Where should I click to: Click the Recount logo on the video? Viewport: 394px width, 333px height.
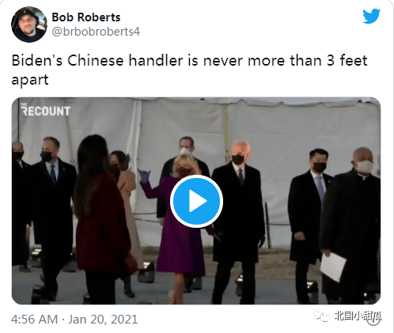tap(45, 110)
